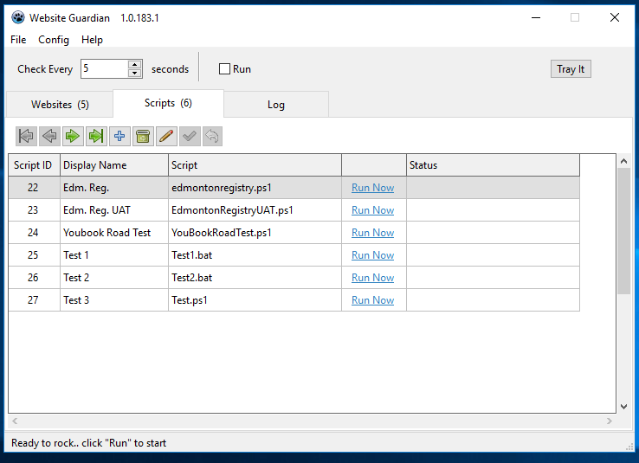Go to previous script record

point(49,136)
